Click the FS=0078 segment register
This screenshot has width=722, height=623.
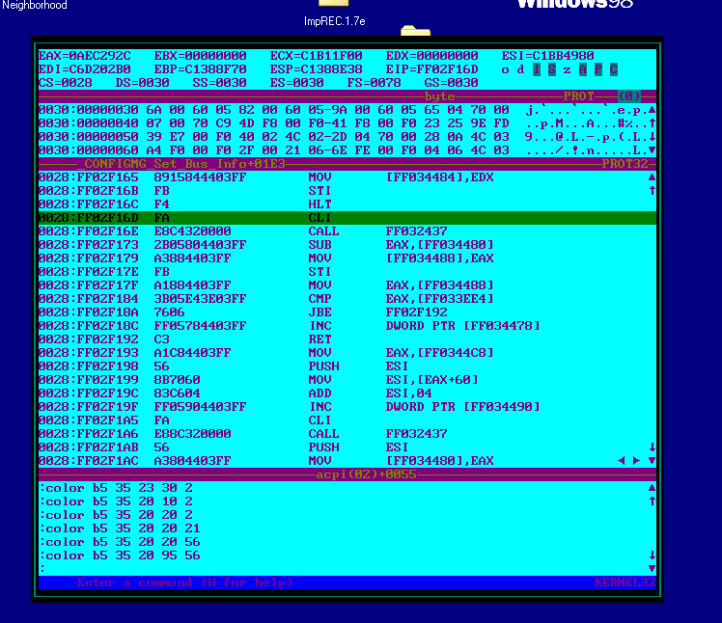point(374,83)
